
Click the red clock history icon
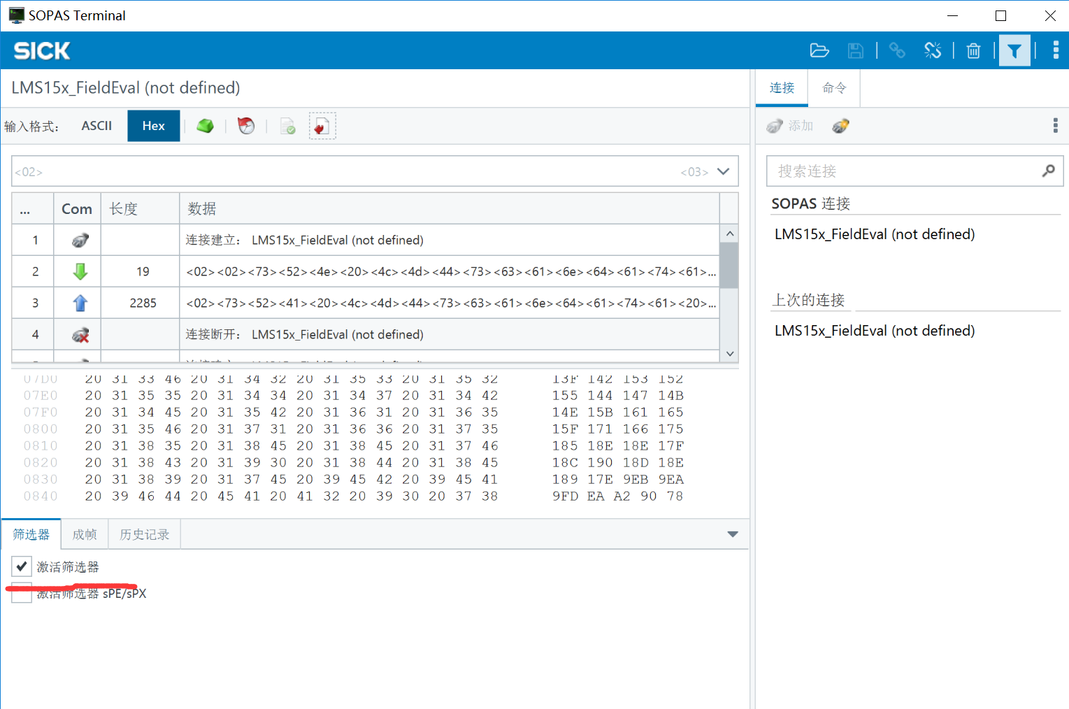(x=246, y=126)
